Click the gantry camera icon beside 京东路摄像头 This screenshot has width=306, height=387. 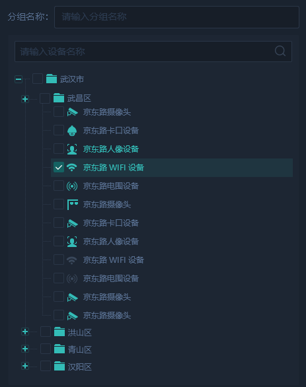pos(72,205)
